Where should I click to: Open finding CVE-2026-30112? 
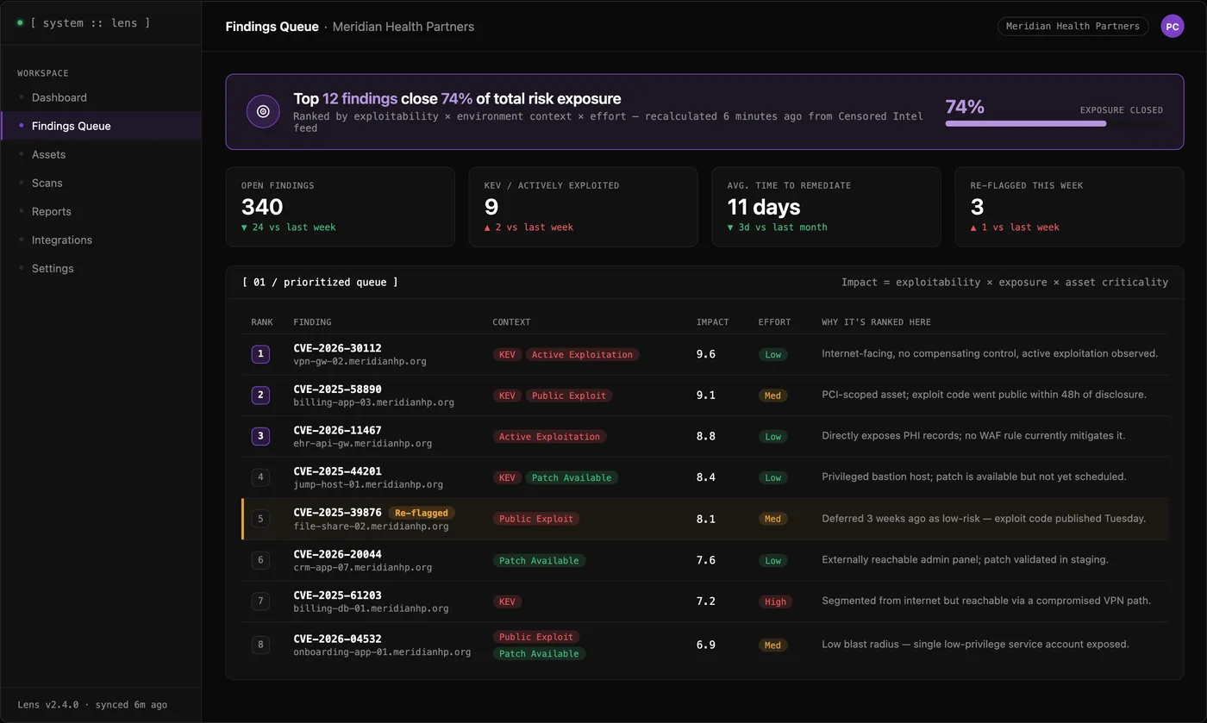coord(337,348)
